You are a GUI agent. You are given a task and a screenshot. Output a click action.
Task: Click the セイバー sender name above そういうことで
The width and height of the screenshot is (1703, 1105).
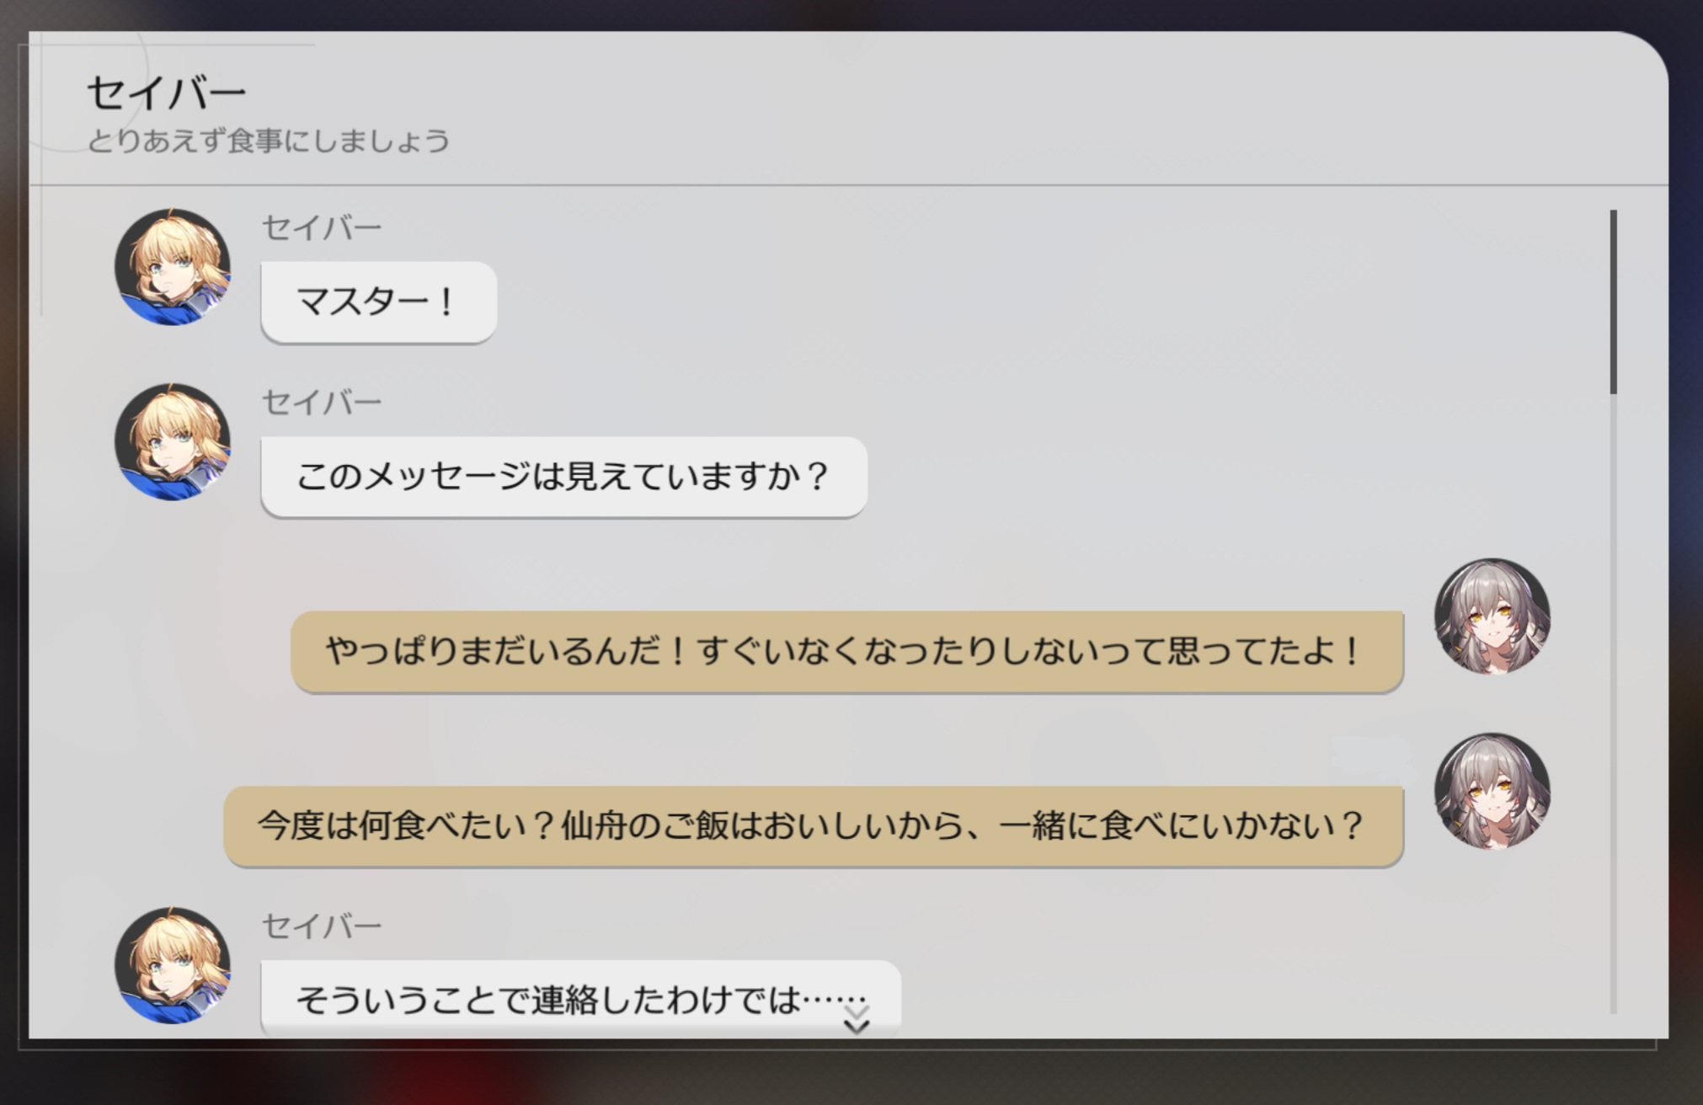coord(322,926)
